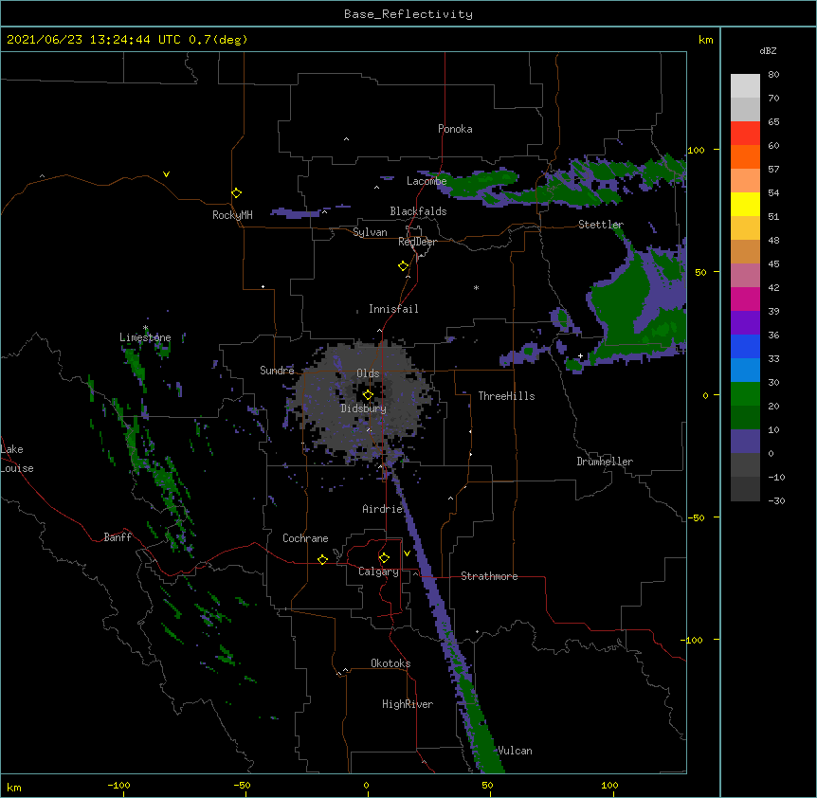Image resolution: width=817 pixels, height=798 pixels.
Task: Select the Didsbury label
Action: pos(364,408)
